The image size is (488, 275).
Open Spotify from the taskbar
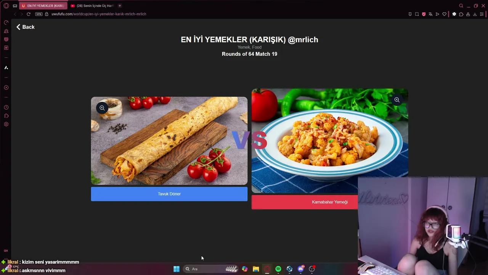(x=278, y=269)
